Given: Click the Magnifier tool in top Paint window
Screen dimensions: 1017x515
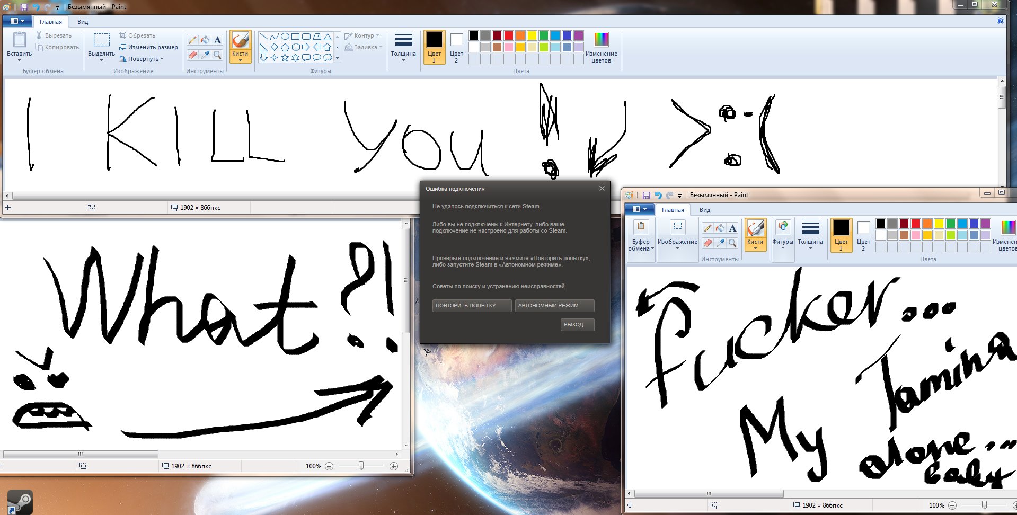Looking at the screenshot, I should (217, 55).
